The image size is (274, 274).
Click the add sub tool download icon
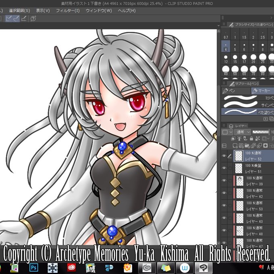click(x=266, y=119)
